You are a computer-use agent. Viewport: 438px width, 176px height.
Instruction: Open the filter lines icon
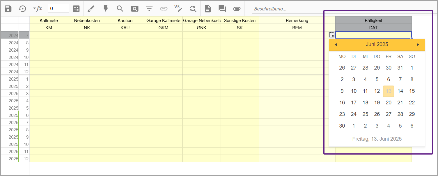click(149, 9)
